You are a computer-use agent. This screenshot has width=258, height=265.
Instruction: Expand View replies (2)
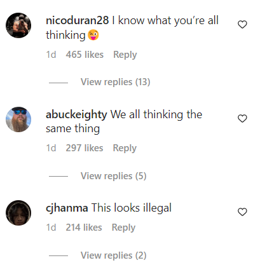(114, 255)
